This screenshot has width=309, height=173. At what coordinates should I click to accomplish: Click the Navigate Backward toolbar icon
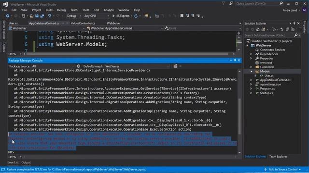point(8,16)
